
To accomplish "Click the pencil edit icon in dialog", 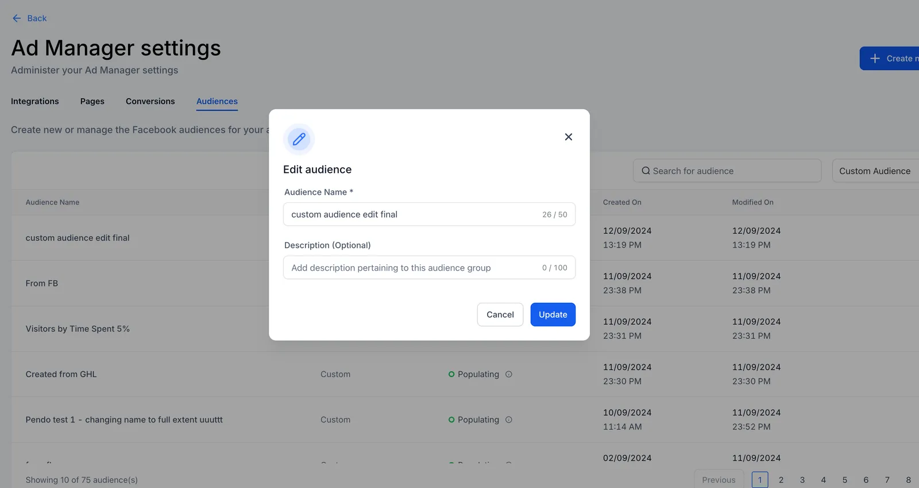I will pyautogui.click(x=299, y=139).
